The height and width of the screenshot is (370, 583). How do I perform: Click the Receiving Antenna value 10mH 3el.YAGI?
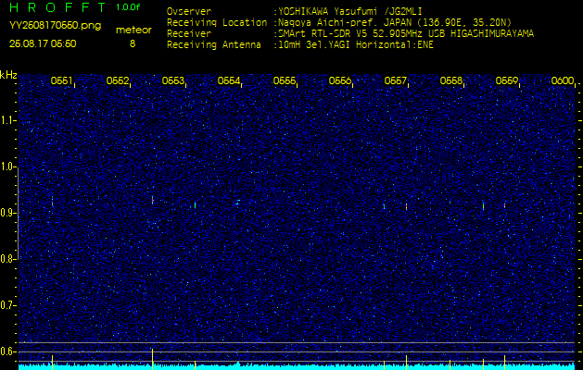355,45
